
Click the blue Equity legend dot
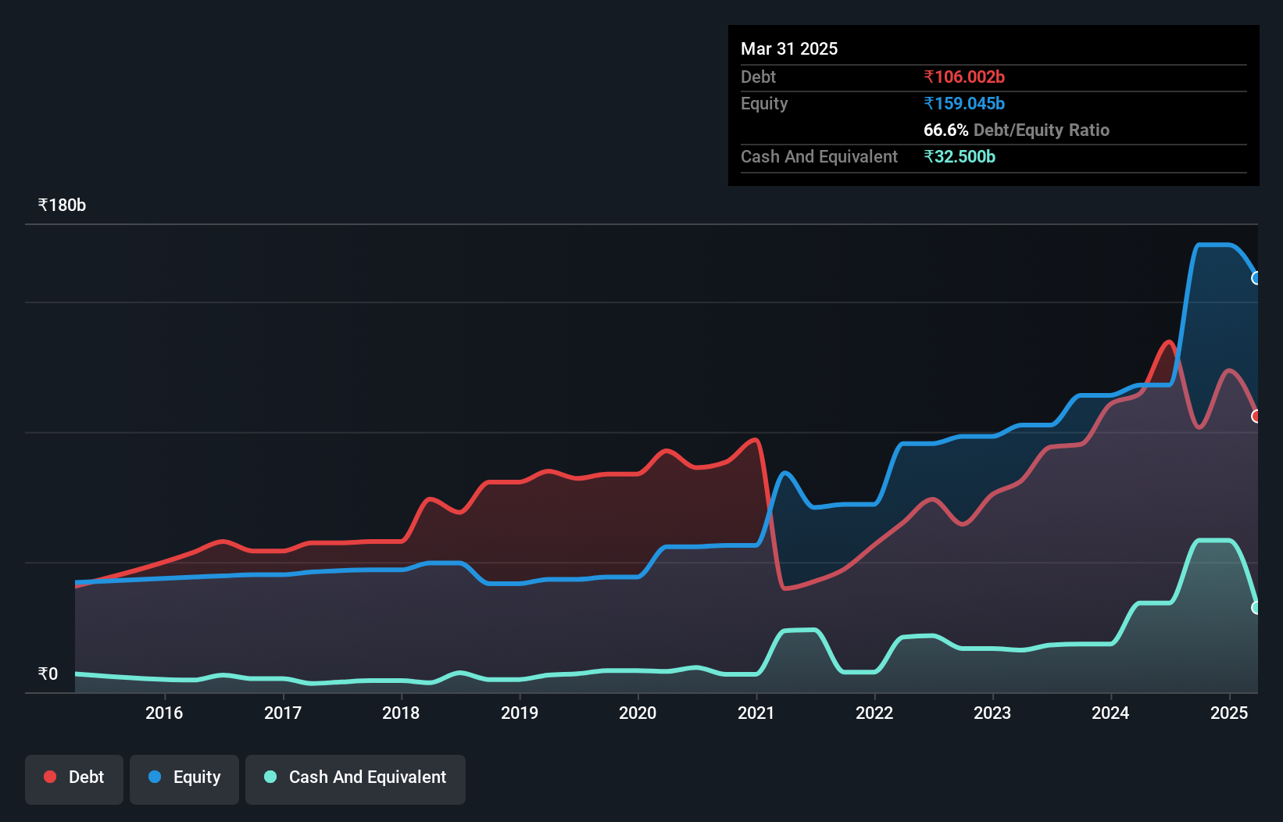(155, 777)
